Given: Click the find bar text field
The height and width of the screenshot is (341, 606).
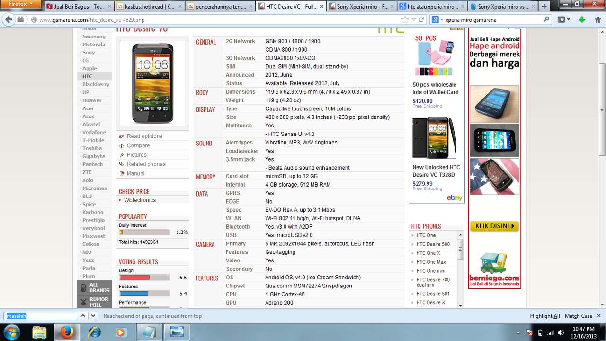Looking at the screenshot, I should coord(41,316).
